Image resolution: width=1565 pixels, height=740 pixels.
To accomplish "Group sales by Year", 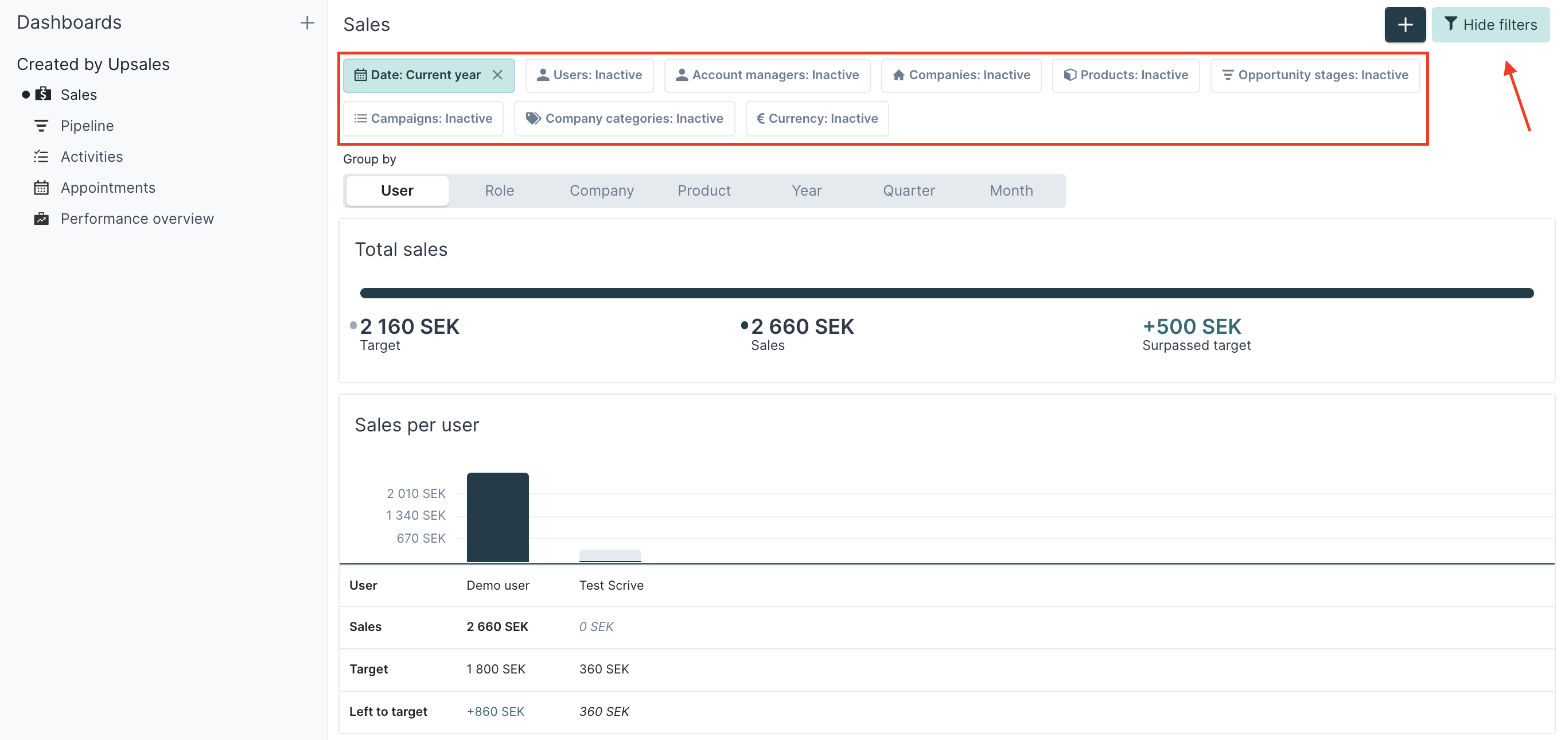I will click(807, 191).
